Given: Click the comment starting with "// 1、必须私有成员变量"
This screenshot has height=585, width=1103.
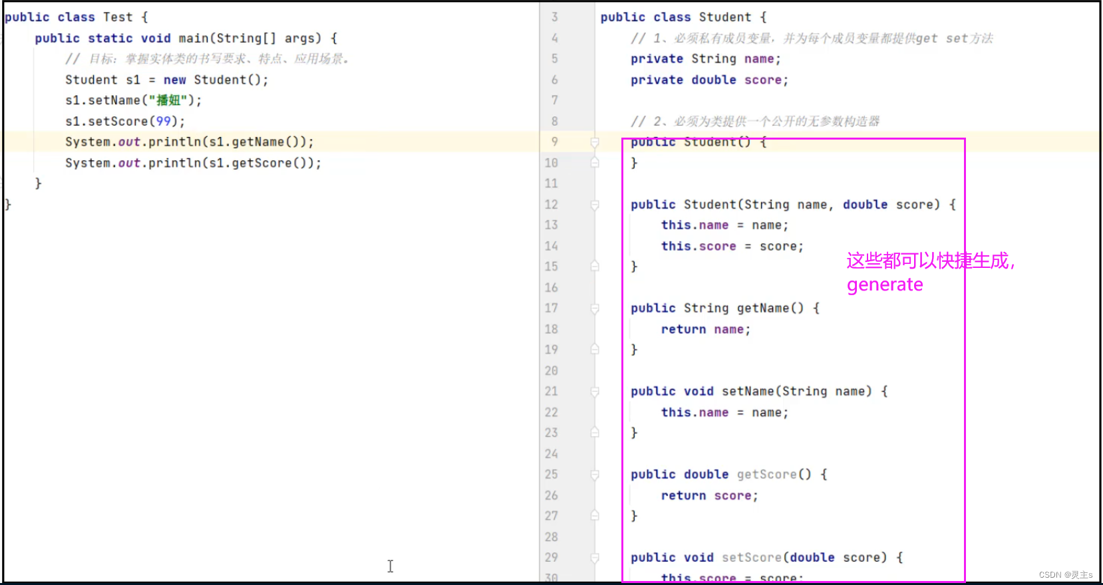Looking at the screenshot, I should (x=812, y=39).
